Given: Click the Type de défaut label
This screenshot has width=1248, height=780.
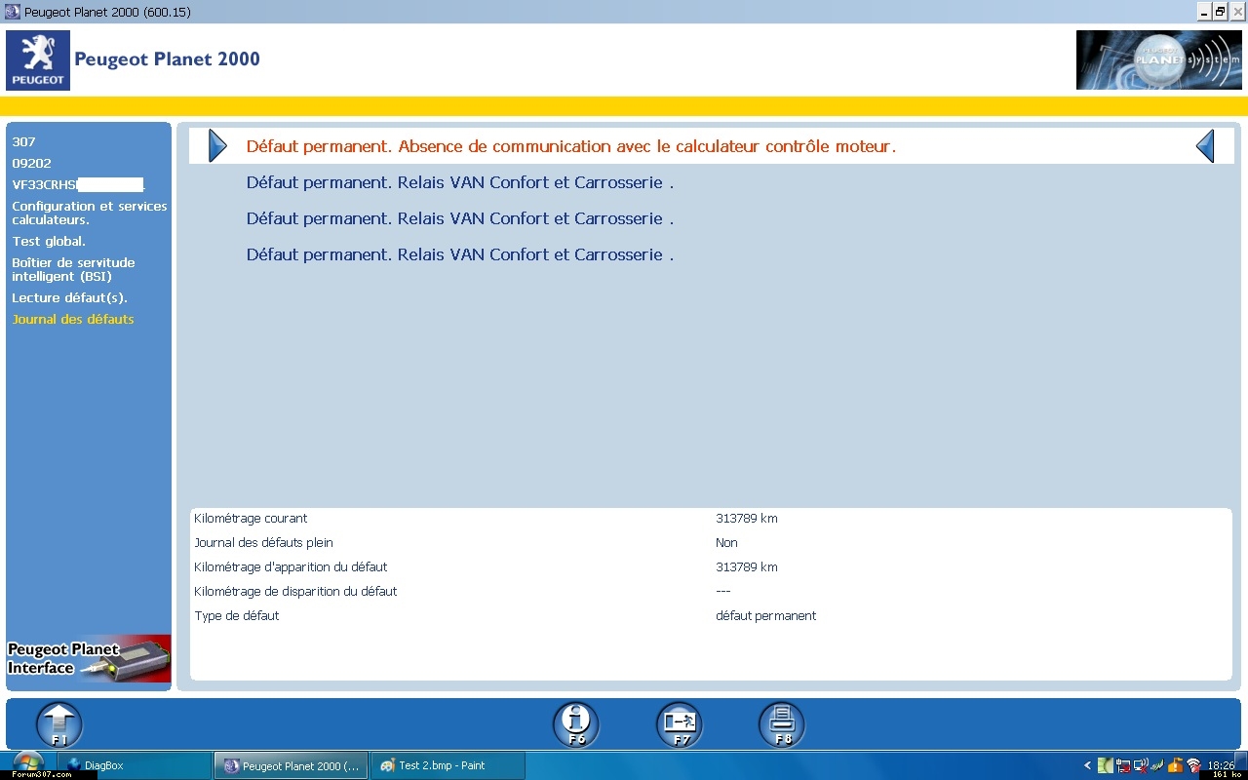Looking at the screenshot, I should point(237,615).
